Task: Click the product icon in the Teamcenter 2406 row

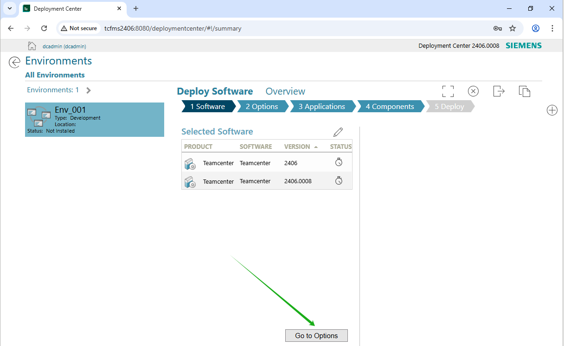Action: pos(190,164)
